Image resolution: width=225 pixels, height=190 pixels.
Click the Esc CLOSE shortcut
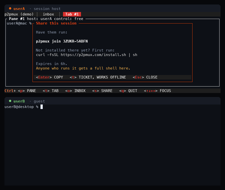145,77
